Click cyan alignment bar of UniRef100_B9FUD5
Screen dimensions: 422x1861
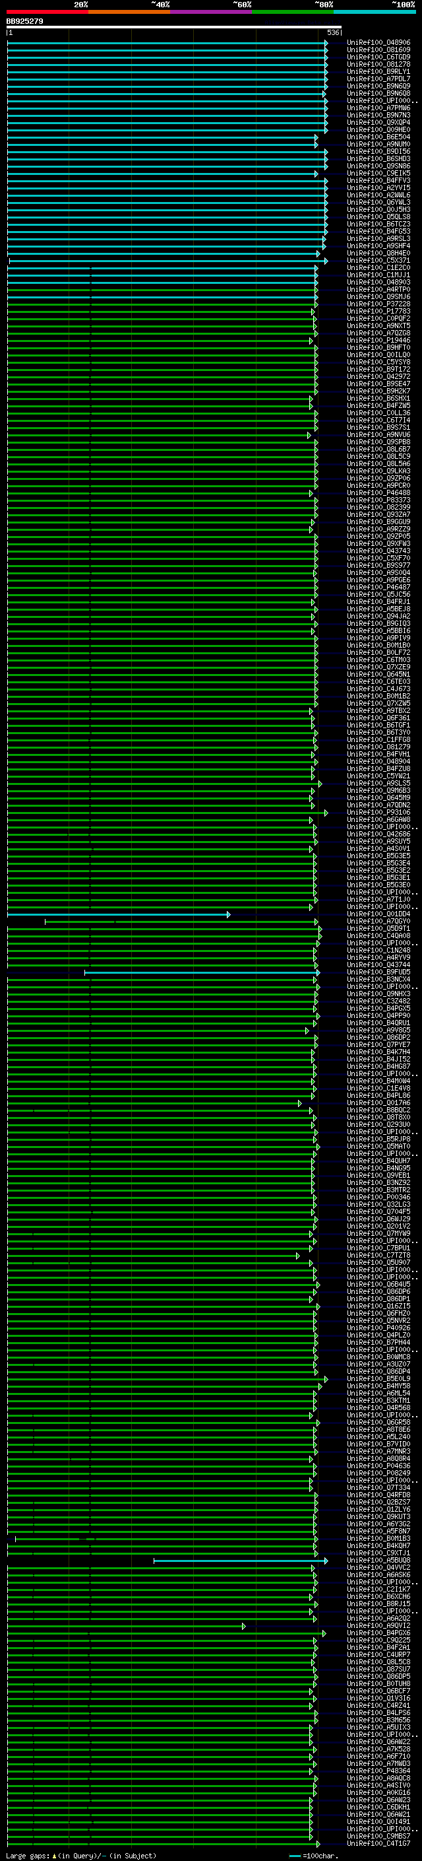[x=202, y=972]
